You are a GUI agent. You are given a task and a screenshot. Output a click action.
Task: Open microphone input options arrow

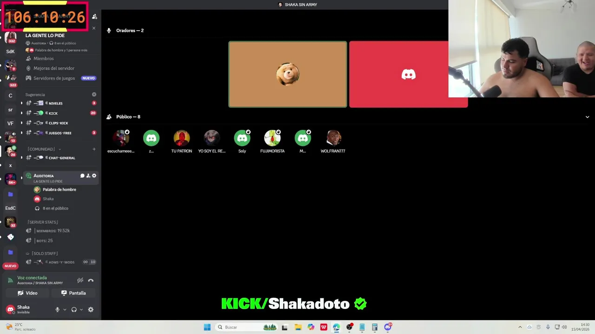(x=65, y=309)
